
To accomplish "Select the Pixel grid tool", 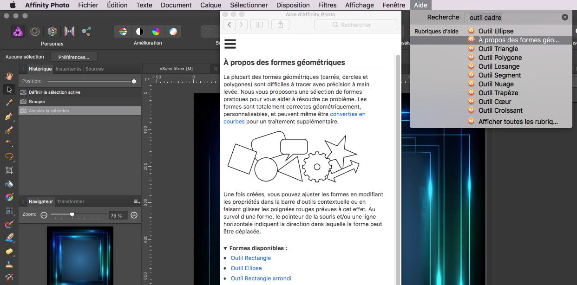I will click(9, 211).
